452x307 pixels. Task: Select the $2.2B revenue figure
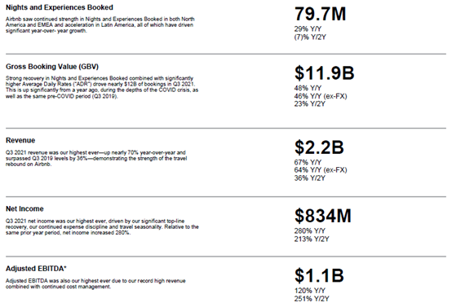click(319, 147)
